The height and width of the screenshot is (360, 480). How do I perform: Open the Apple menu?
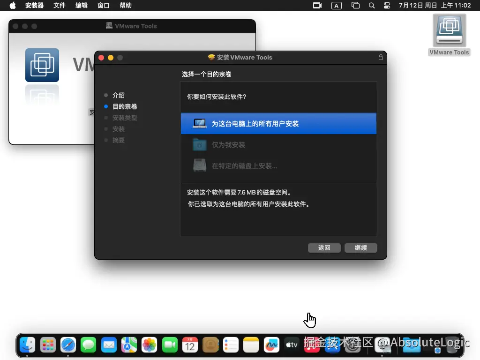[x=13, y=6]
